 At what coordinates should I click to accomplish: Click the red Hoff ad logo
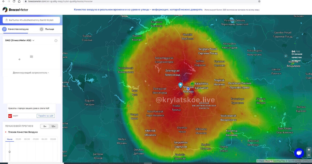click(x=10, y=116)
